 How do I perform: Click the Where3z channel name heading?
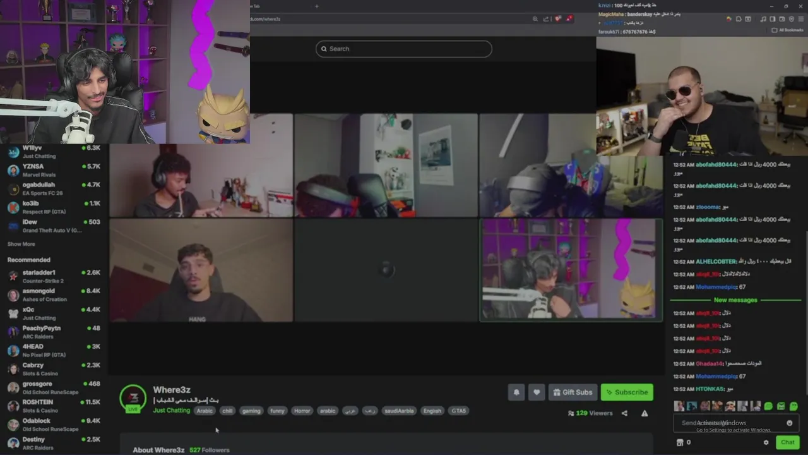(172, 390)
